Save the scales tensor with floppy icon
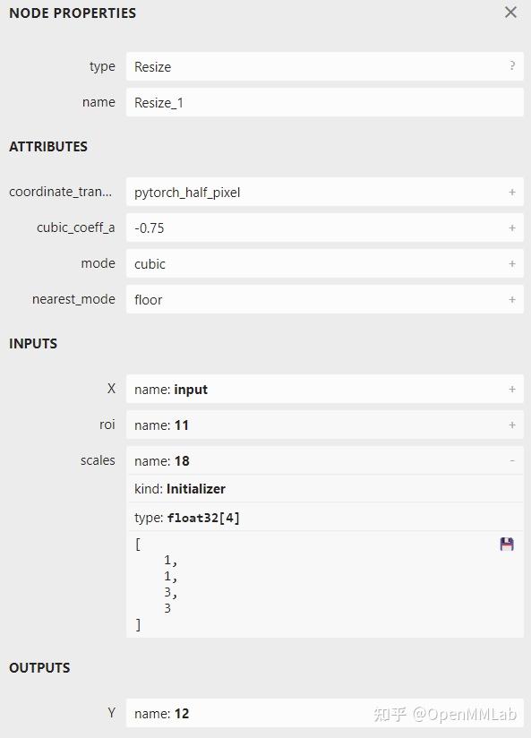The width and height of the screenshot is (531, 738). (507, 544)
